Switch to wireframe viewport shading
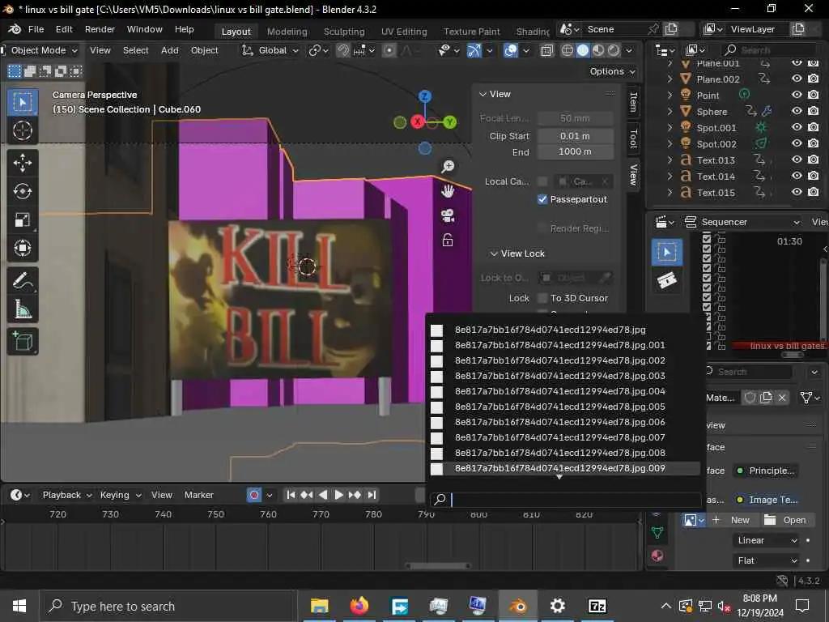 567,50
